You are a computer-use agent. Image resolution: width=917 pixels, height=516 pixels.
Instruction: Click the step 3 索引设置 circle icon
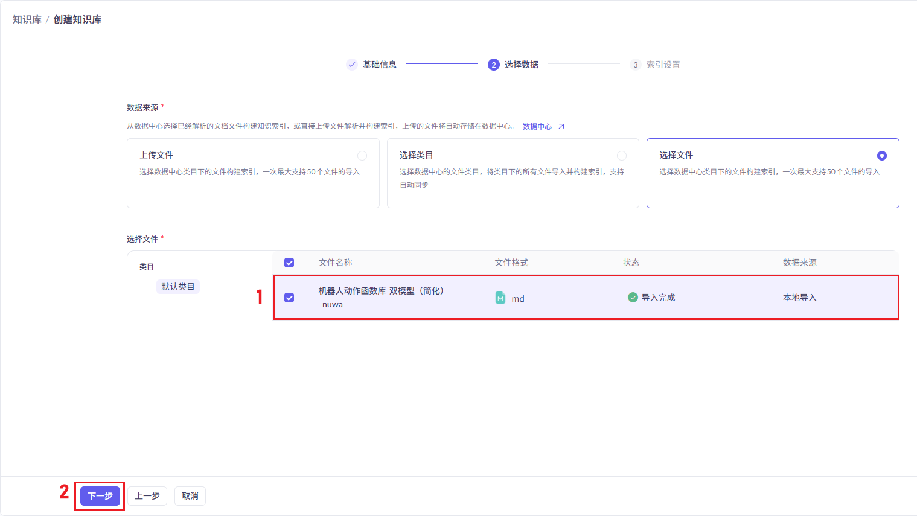[x=635, y=65]
